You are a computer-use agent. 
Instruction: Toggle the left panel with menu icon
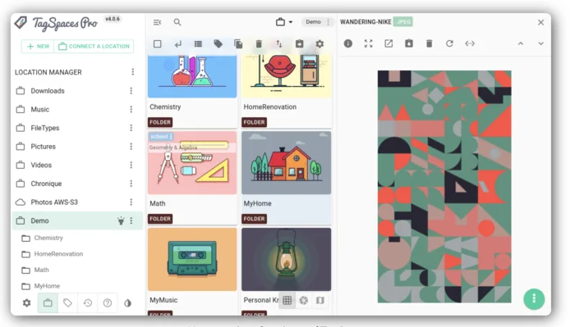click(x=157, y=22)
